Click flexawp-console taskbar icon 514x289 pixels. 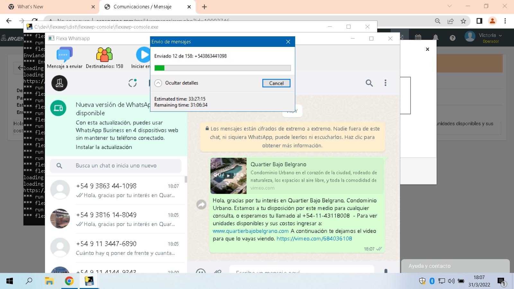tap(89, 281)
